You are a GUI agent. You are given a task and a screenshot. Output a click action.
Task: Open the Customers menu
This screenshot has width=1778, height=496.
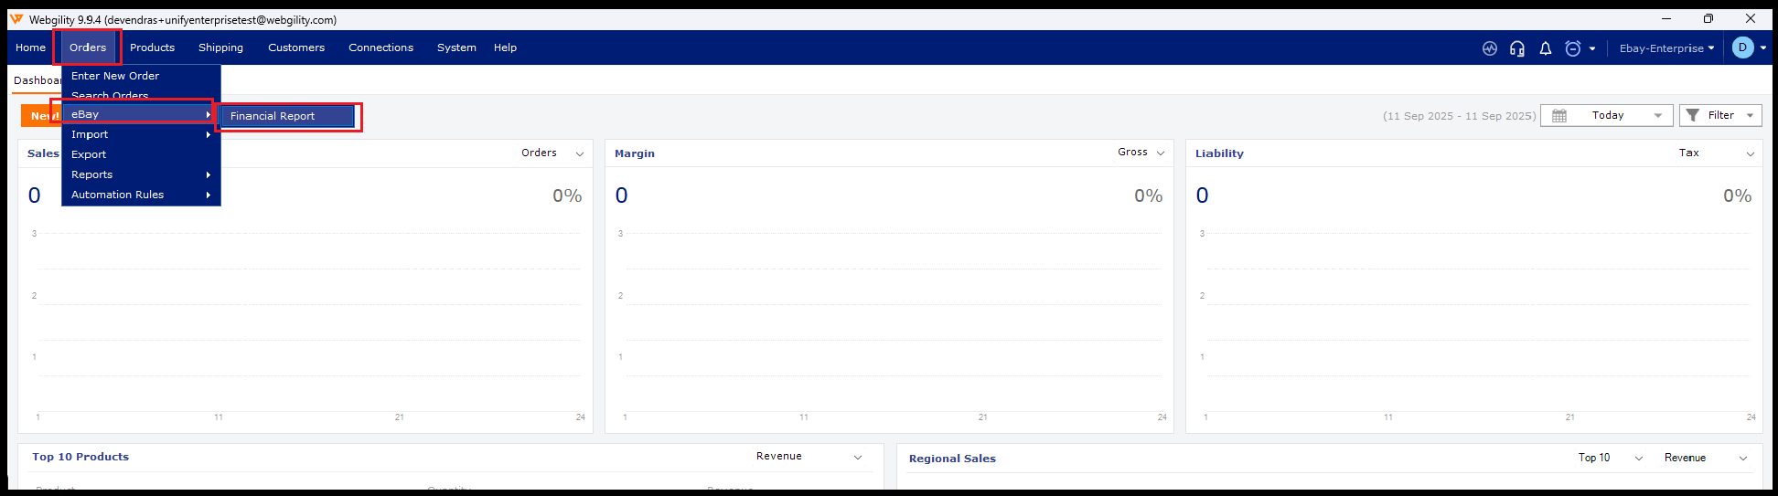(296, 47)
